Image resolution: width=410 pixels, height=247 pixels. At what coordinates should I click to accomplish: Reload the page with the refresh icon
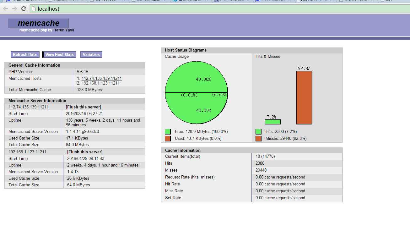click(24, 9)
